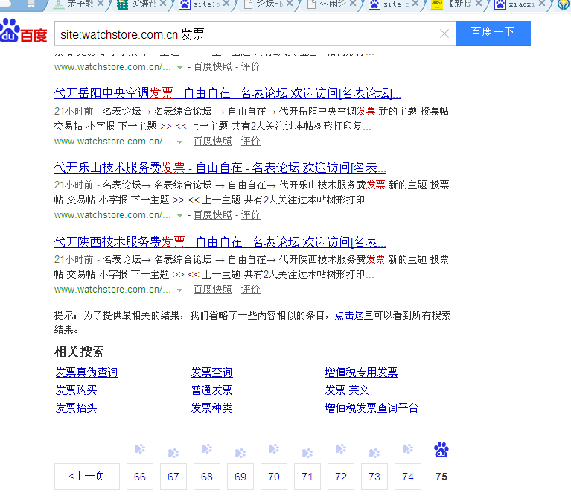Click related search 发票查询
Image resolution: width=571 pixels, height=499 pixels.
click(212, 372)
